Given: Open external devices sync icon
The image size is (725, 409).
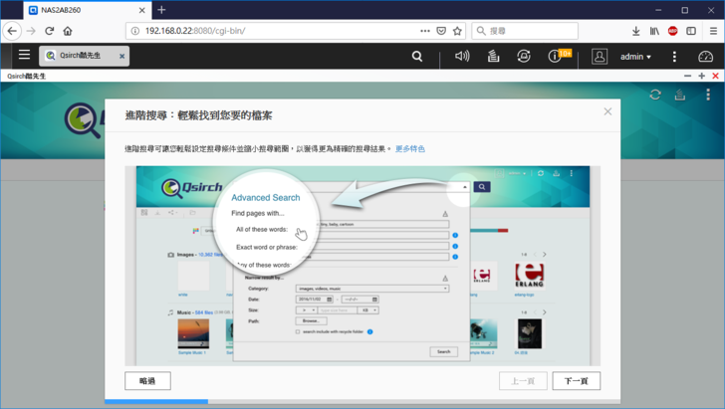Looking at the screenshot, I should click(x=524, y=57).
